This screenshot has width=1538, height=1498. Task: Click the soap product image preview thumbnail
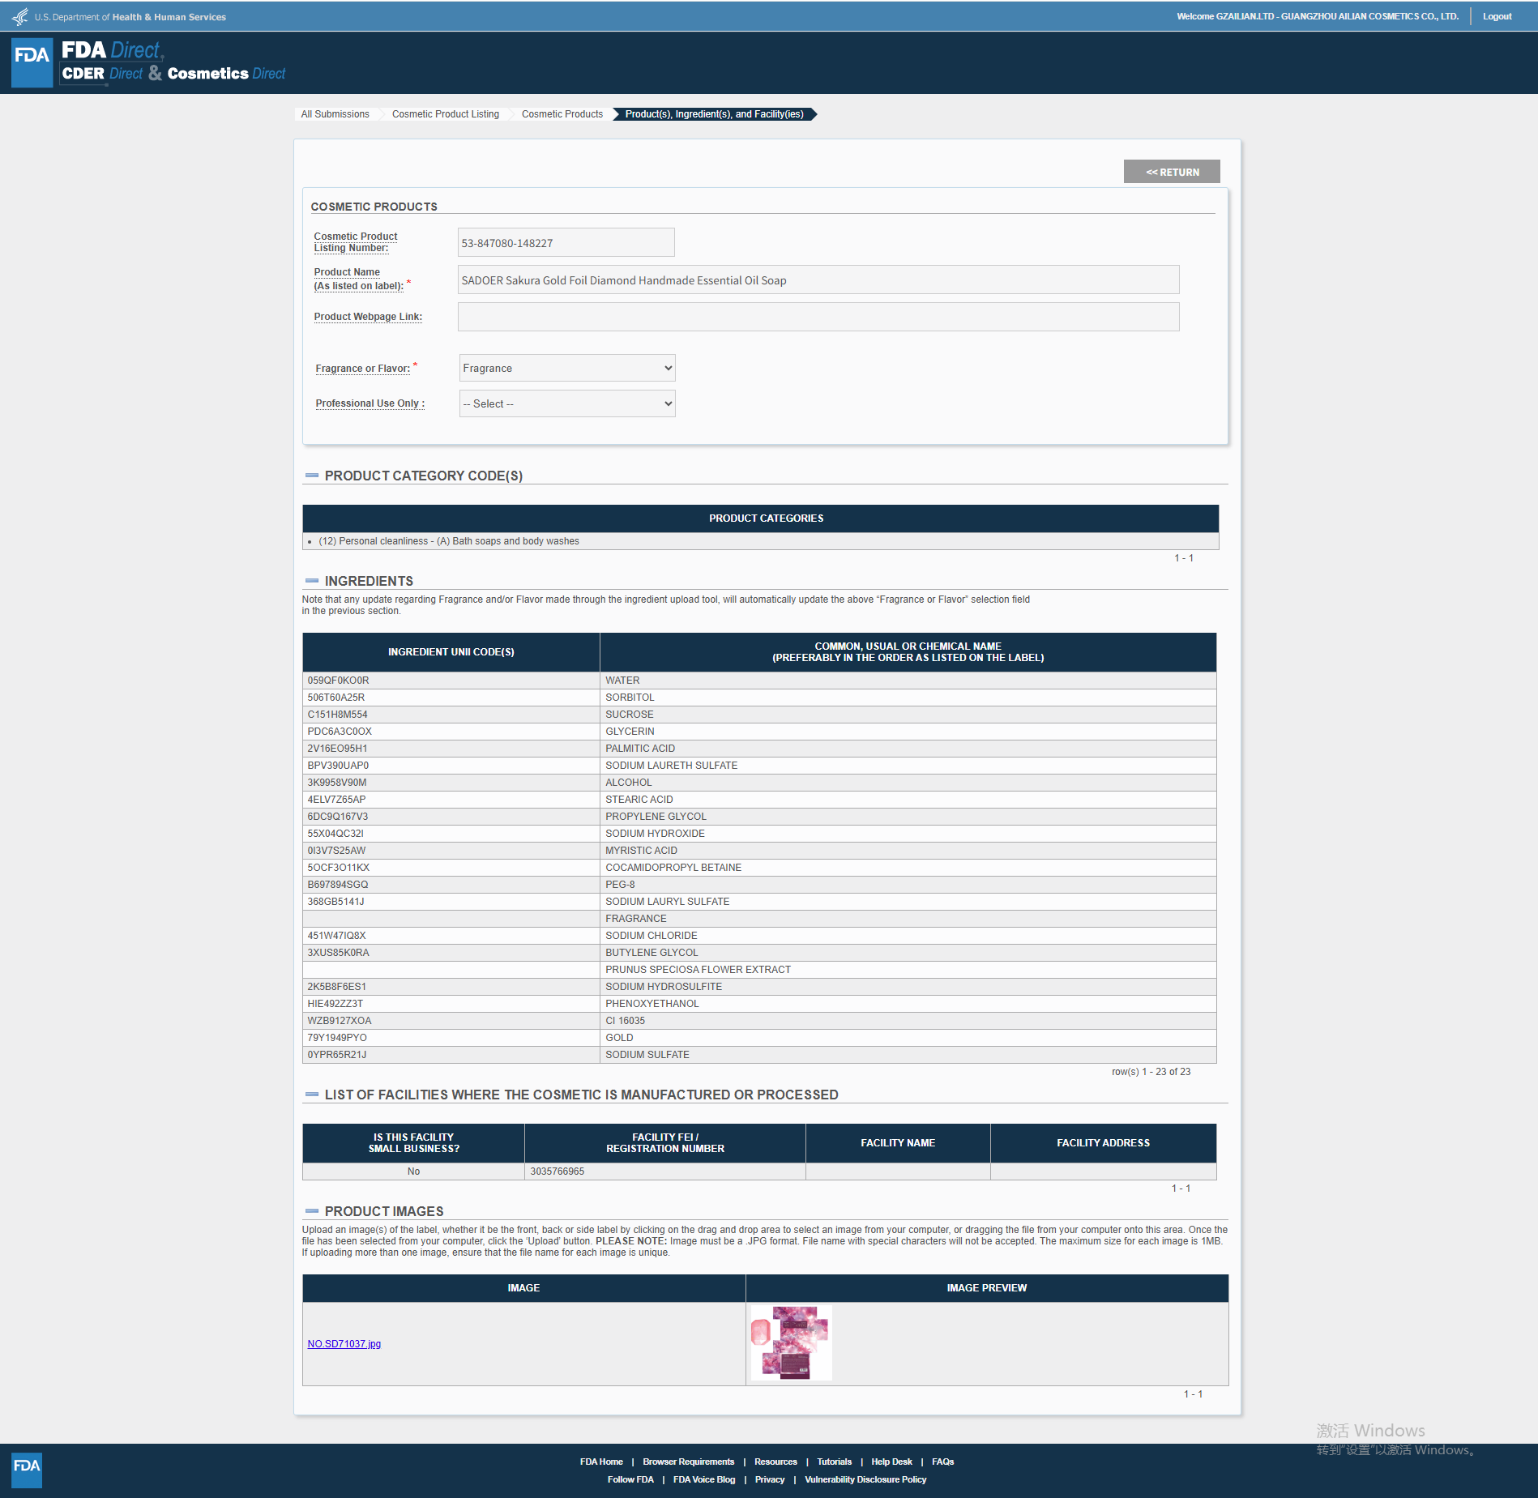click(791, 1342)
